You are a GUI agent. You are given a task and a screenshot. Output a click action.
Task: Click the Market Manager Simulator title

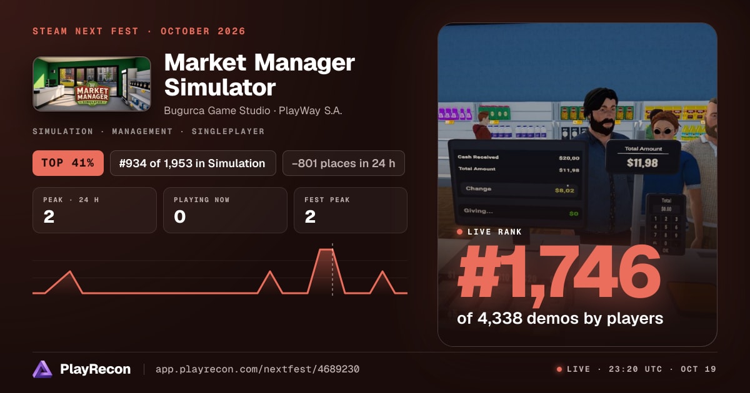click(259, 75)
